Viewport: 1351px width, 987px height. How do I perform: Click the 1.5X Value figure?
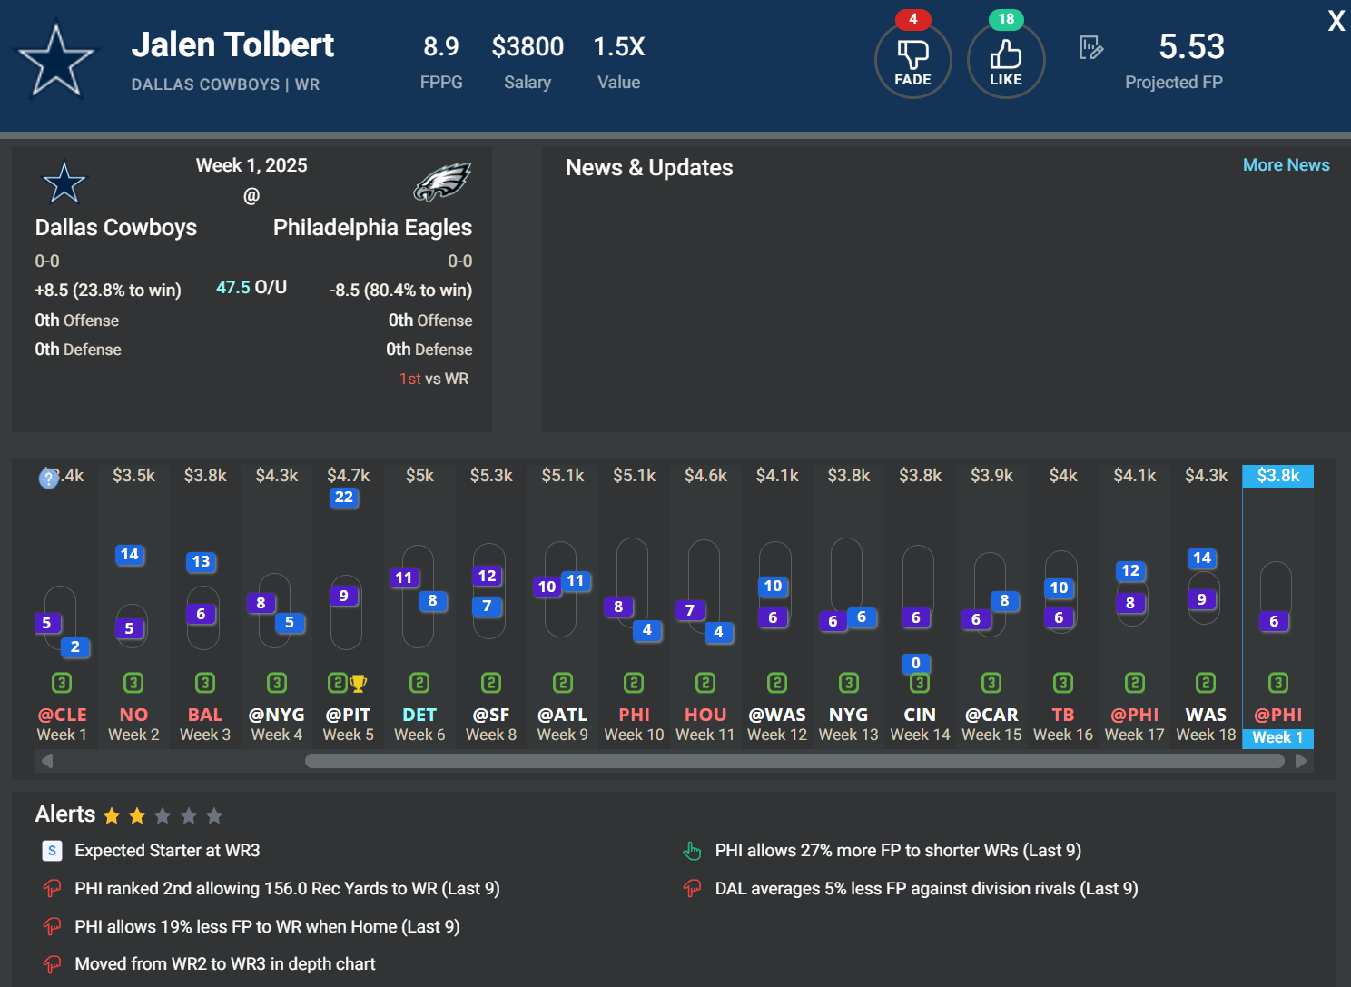(x=619, y=46)
